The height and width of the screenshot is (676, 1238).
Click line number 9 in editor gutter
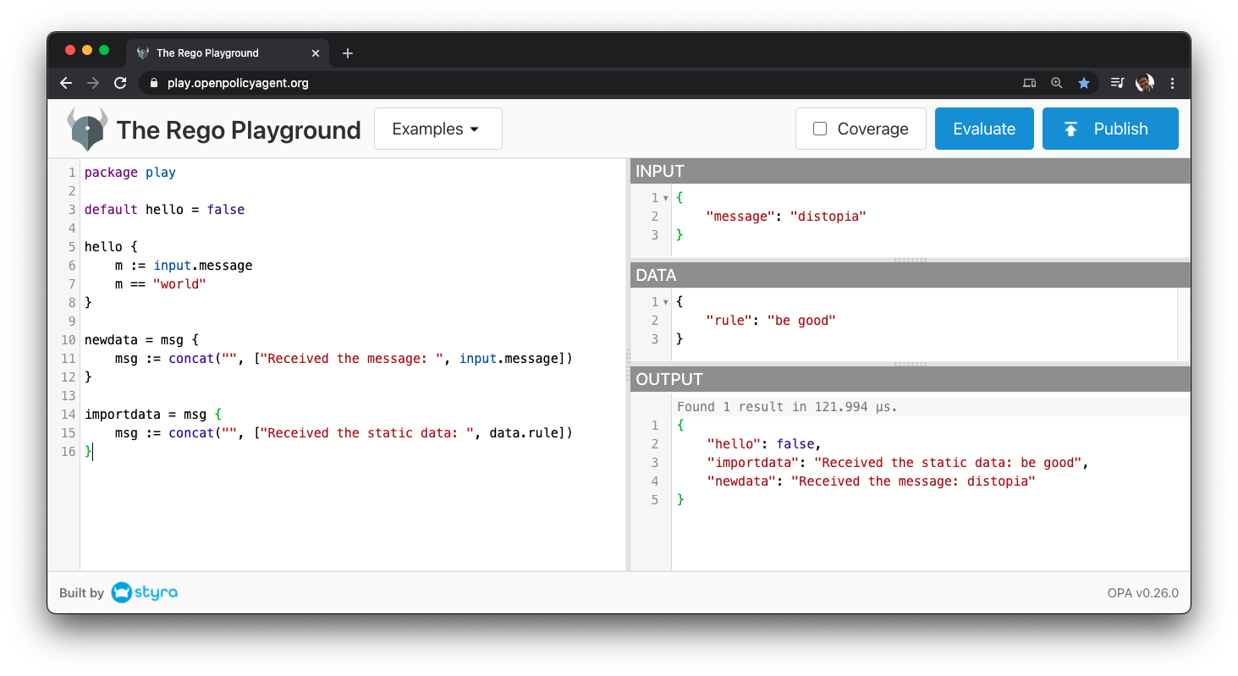click(72, 322)
